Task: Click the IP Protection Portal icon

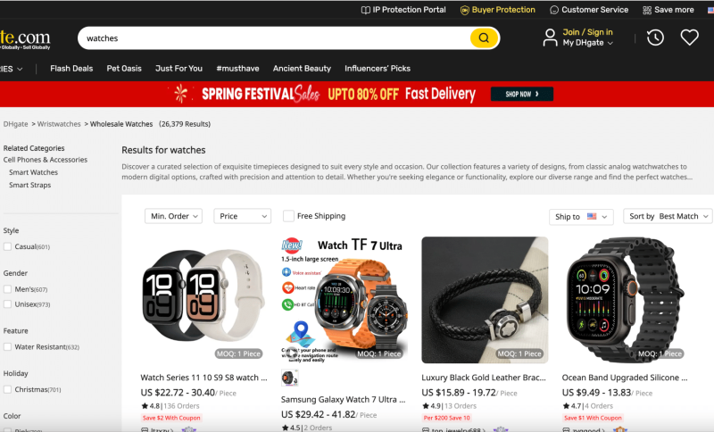Action: pos(365,10)
